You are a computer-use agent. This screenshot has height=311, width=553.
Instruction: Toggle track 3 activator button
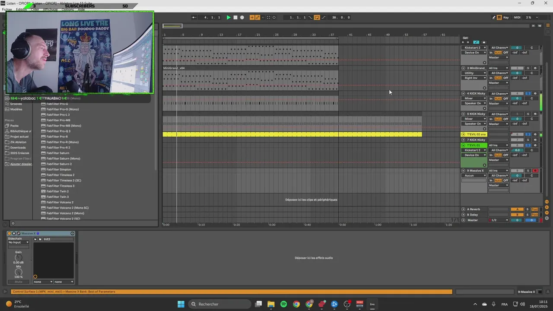(517, 68)
